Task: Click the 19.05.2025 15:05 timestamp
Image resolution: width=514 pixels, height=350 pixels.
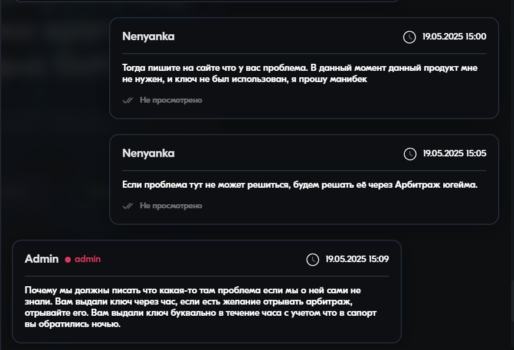Action: (454, 153)
